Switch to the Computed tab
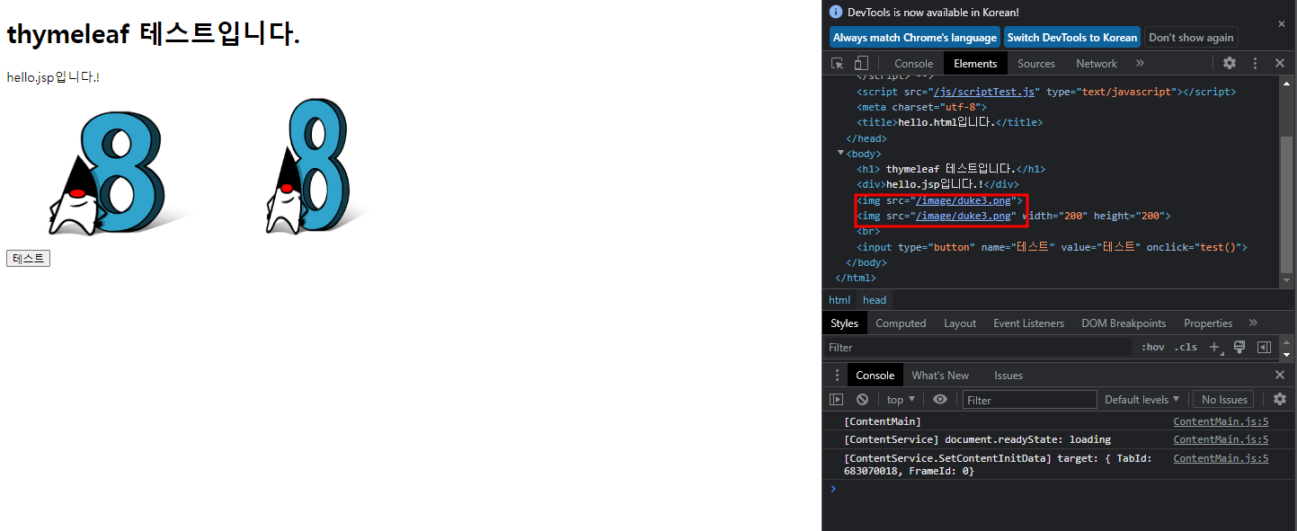This screenshot has width=1297, height=531. pyautogui.click(x=901, y=323)
